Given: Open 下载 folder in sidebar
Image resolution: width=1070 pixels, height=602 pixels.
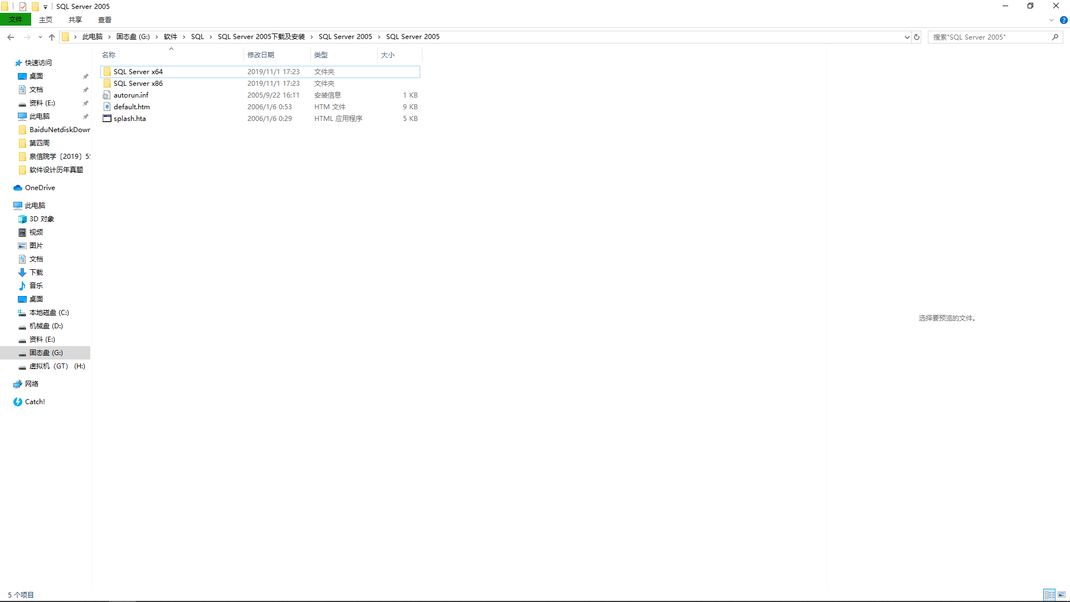Looking at the screenshot, I should (x=36, y=273).
